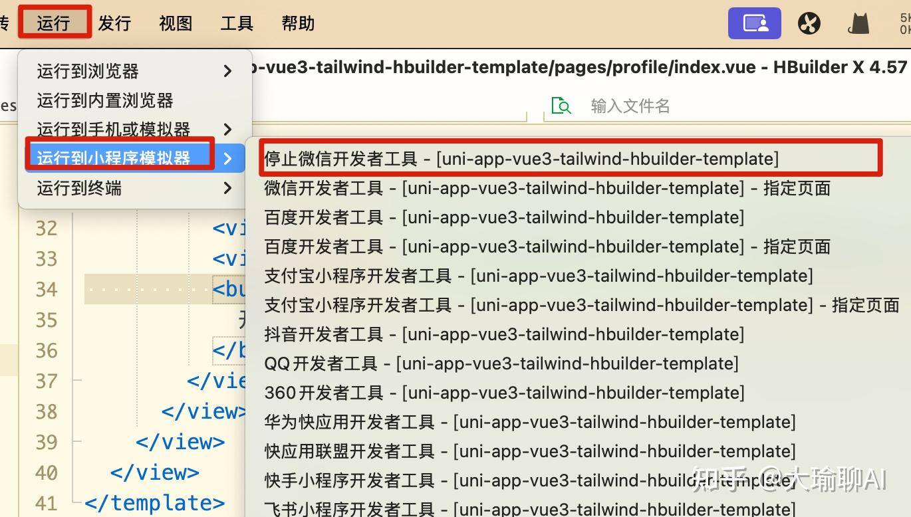Expand 运行到浏览器 submenu
911x517 pixels.
tap(135, 70)
